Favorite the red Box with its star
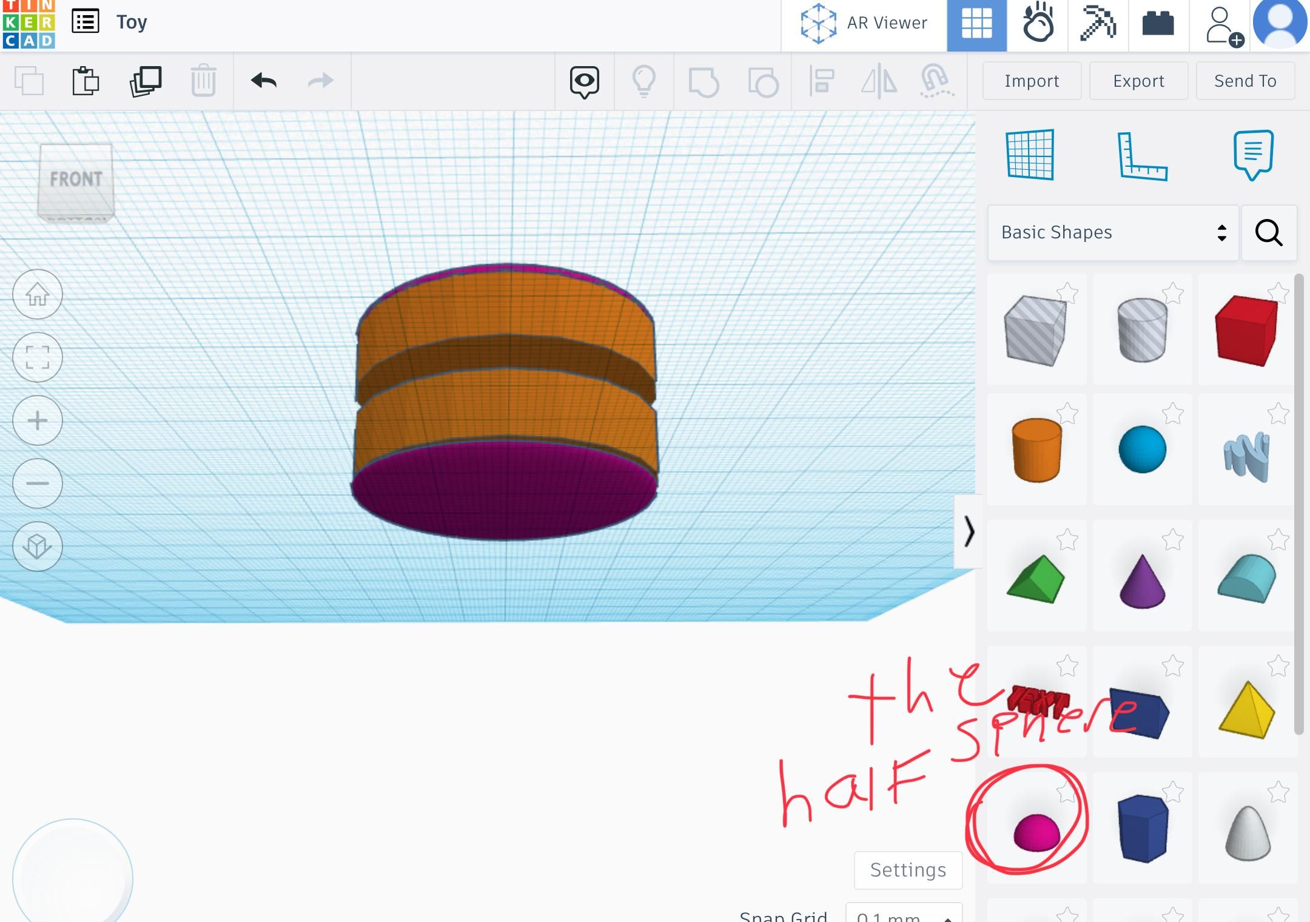The height and width of the screenshot is (922, 1310). (x=1278, y=293)
